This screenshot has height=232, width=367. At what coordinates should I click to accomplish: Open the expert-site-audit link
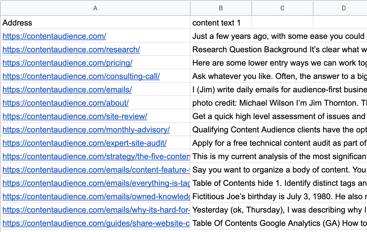point(84,143)
